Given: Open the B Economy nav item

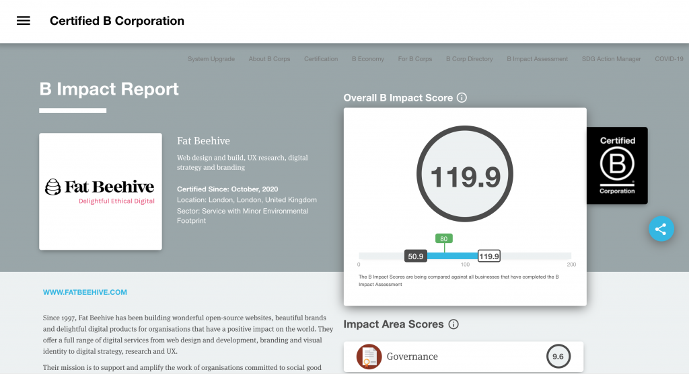Looking at the screenshot, I should click(368, 59).
